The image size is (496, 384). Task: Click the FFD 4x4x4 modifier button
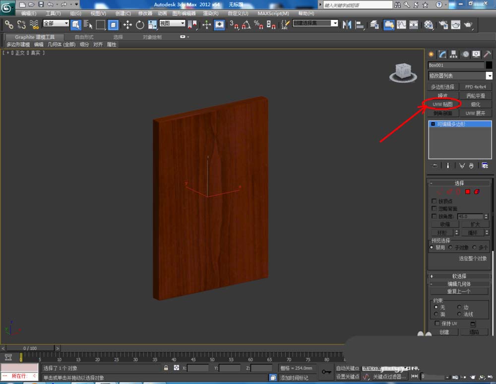point(476,87)
